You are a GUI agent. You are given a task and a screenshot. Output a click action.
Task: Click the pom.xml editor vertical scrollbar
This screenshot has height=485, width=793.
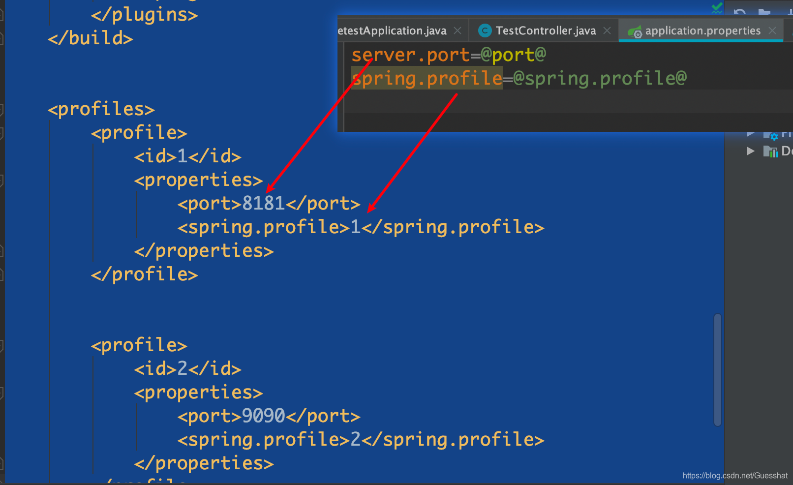(718, 369)
